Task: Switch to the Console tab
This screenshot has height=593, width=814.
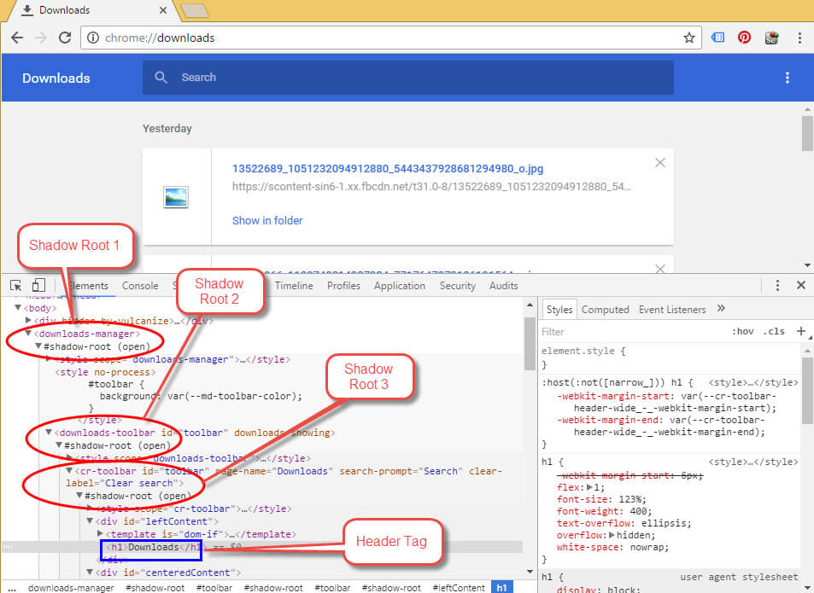Action: click(140, 286)
